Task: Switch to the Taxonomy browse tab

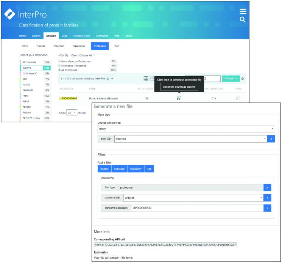Action: point(79,46)
